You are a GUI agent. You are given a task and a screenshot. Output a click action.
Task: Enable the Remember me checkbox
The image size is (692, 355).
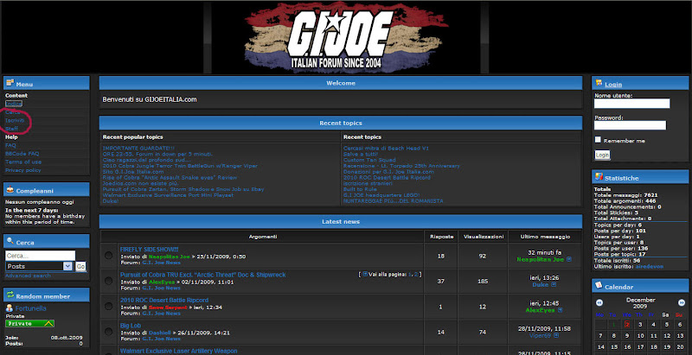pyautogui.click(x=598, y=140)
